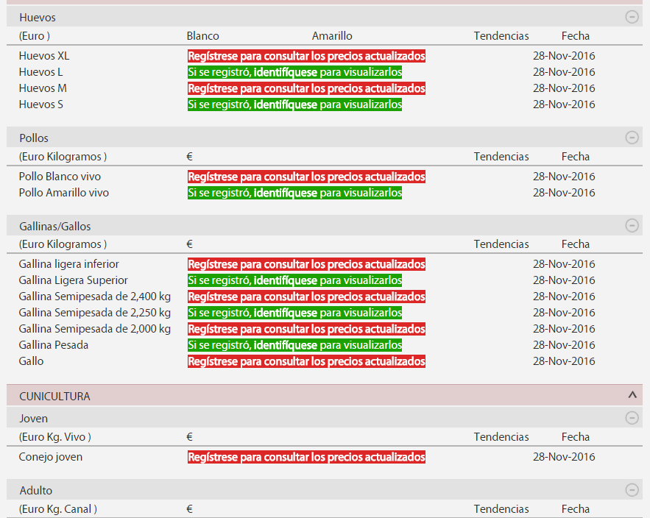This screenshot has width=650, height=518.
Task: Click login banner for Pollo Amarillo vivo
Action: (x=294, y=193)
